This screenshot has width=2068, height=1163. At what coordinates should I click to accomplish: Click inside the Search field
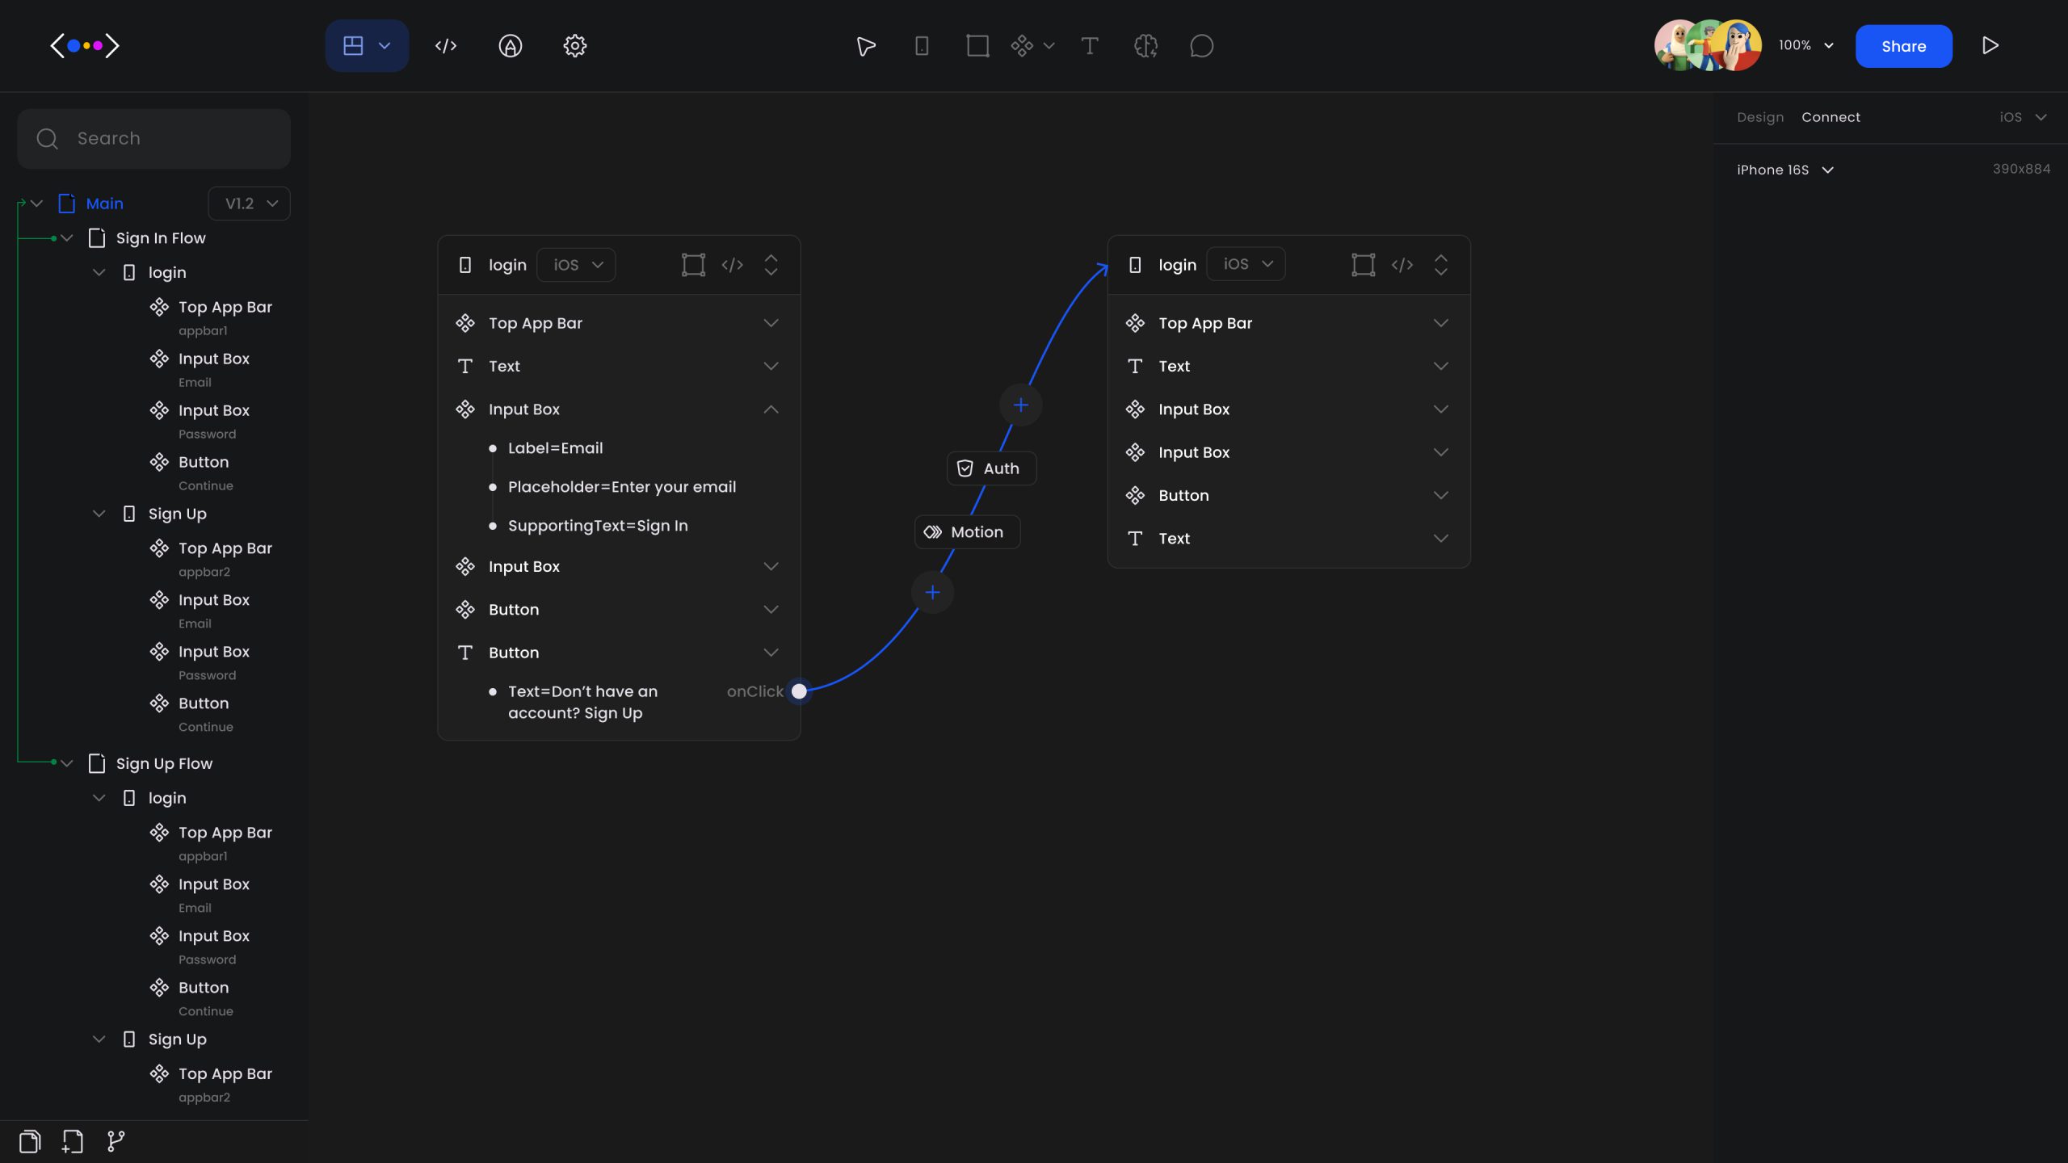point(153,138)
